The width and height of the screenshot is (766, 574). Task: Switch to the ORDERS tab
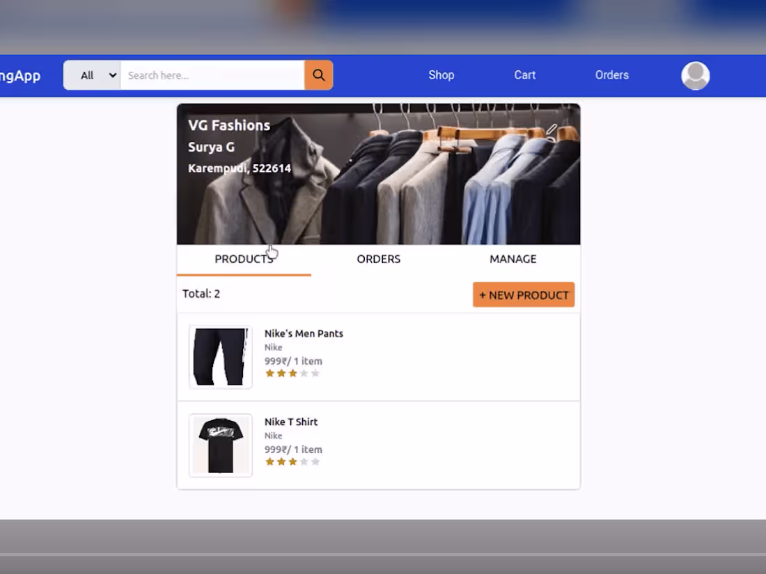click(x=378, y=259)
